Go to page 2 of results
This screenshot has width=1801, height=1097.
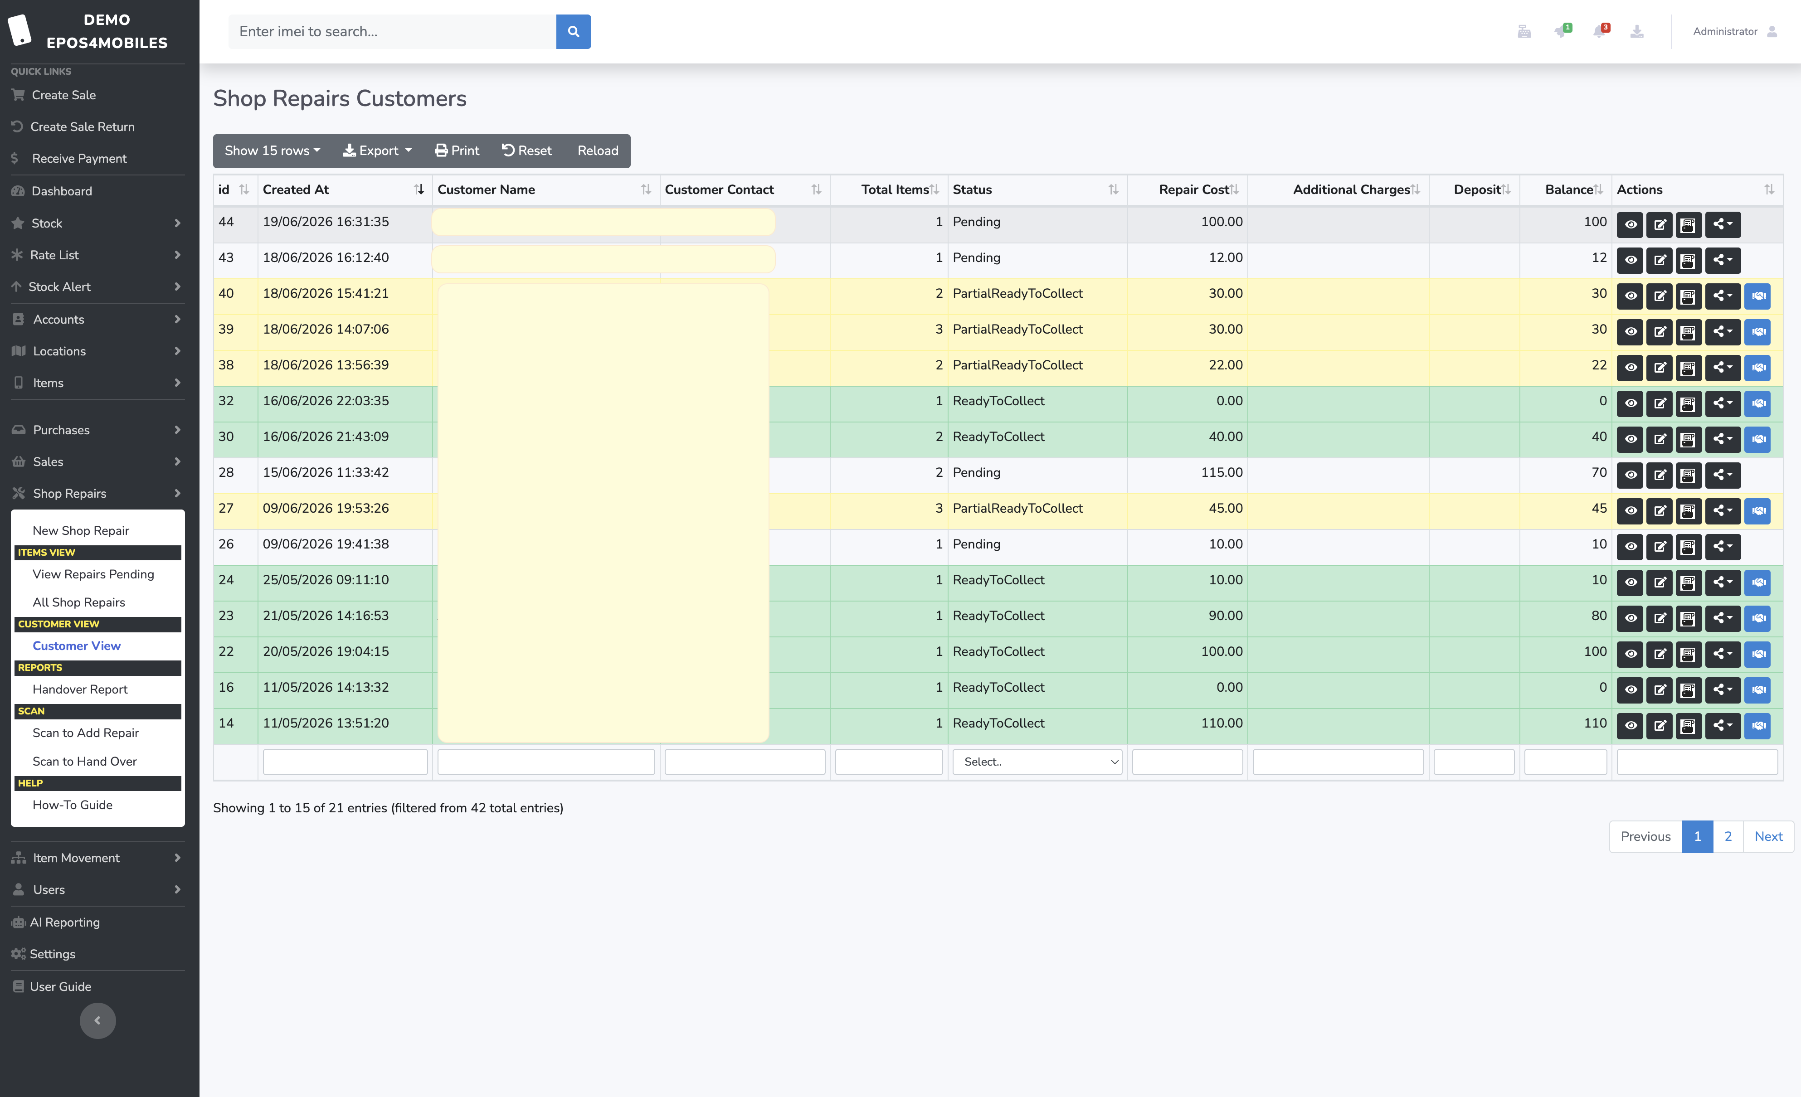pyautogui.click(x=1727, y=836)
